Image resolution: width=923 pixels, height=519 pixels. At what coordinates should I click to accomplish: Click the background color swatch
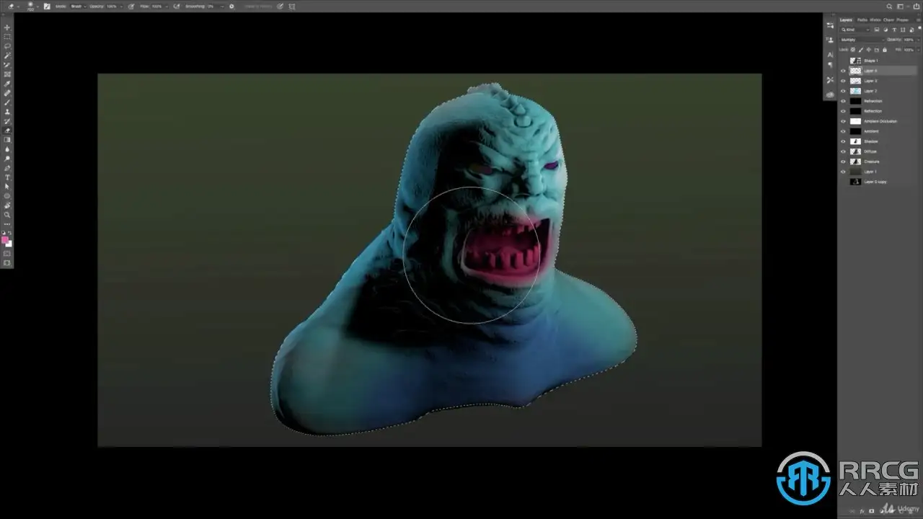click(x=9, y=244)
